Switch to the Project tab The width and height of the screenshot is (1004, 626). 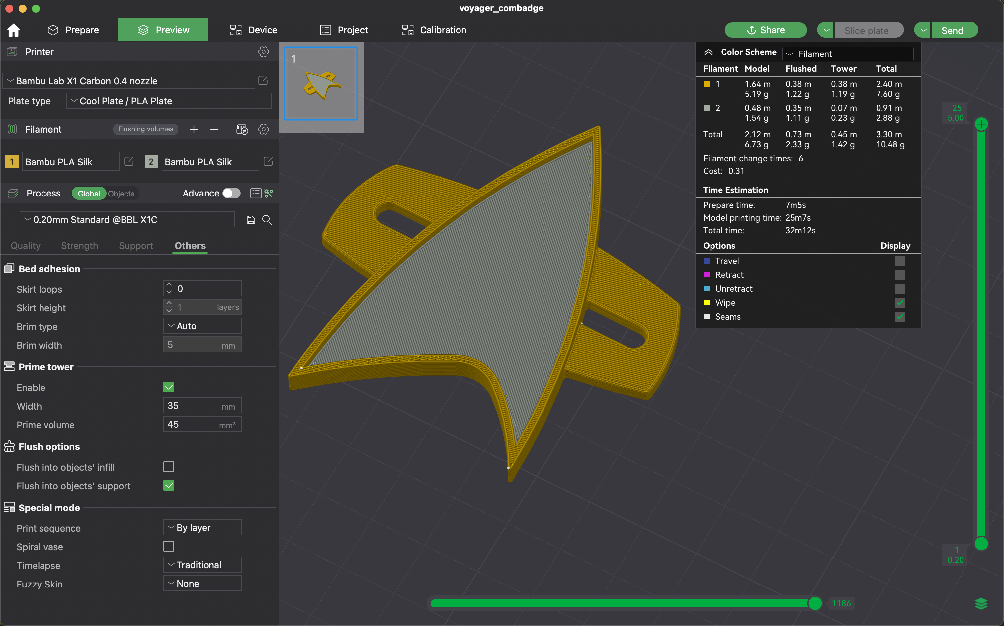point(344,30)
